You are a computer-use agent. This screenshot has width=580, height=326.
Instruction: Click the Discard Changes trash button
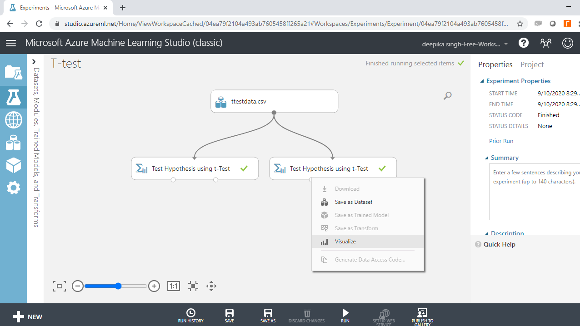click(x=307, y=316)
